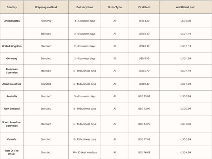Image resolution: width=212 pixels, height=159 pixels.
Task: Click the New Zealand country cell
Action: tap(12, 109)
